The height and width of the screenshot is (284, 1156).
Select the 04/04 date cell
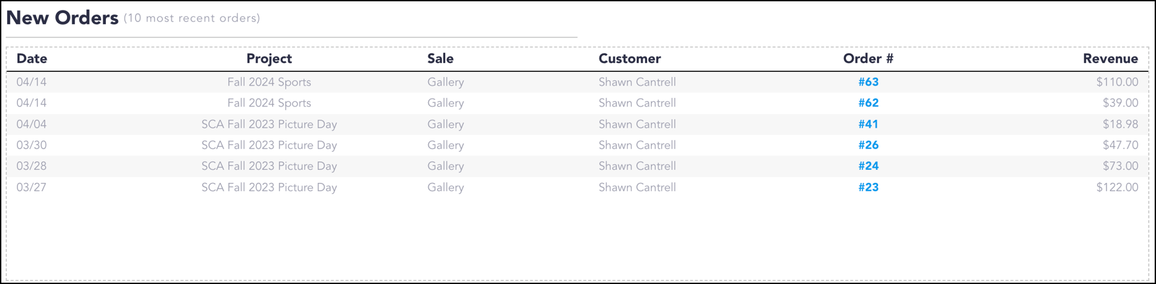[31, 124]
